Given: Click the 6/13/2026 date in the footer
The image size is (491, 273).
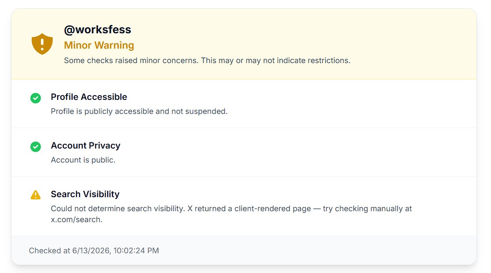Looking at the screenshot, I should coord(91,251).
